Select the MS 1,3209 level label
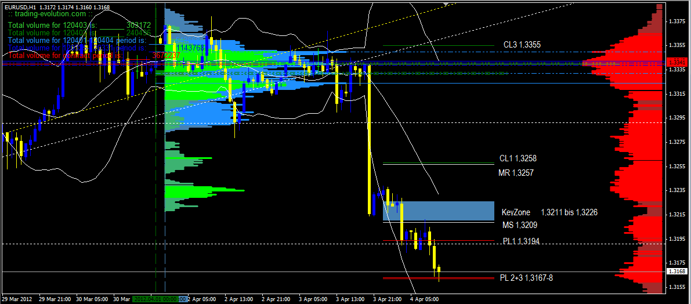 [x=520, y=225]
